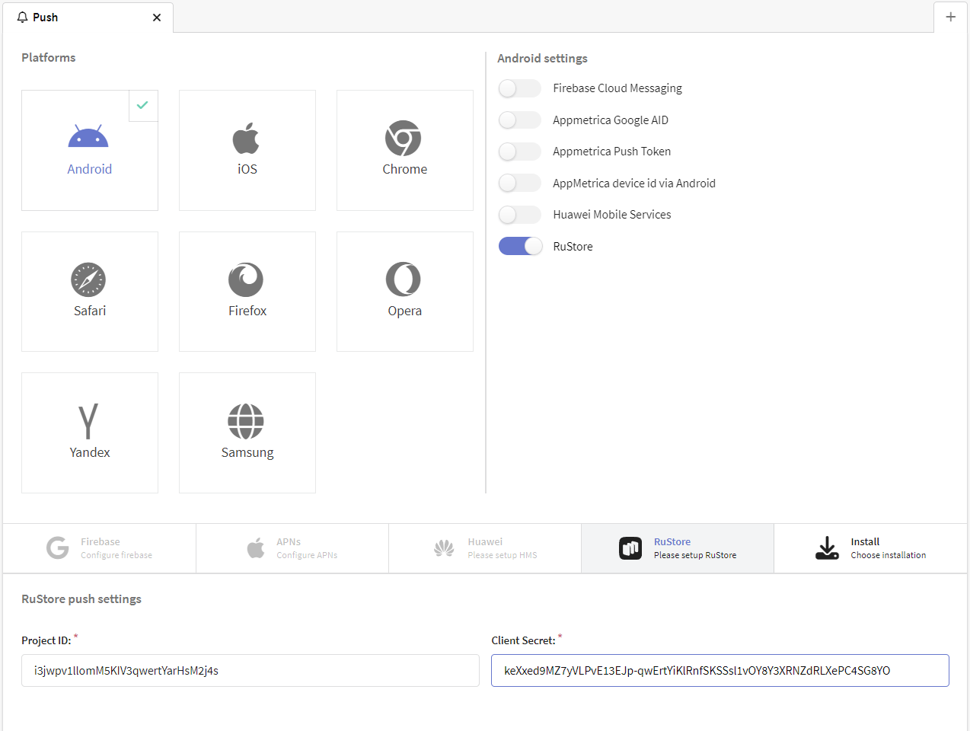This screenshot has height=731, width=970.
Task: Click the RuStore toggle label
Action: tap(573, 247)
